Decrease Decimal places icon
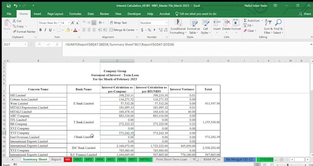Screen dimensions: 313x166 tap(166, 30)
